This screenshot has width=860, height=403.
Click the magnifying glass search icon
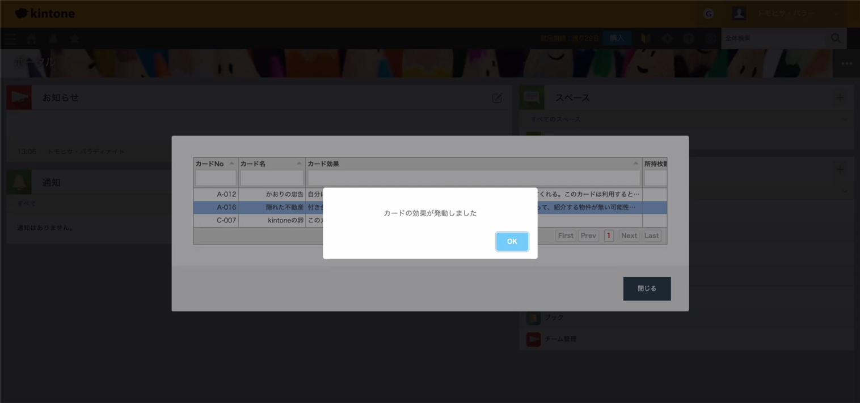tap(836, 38)
